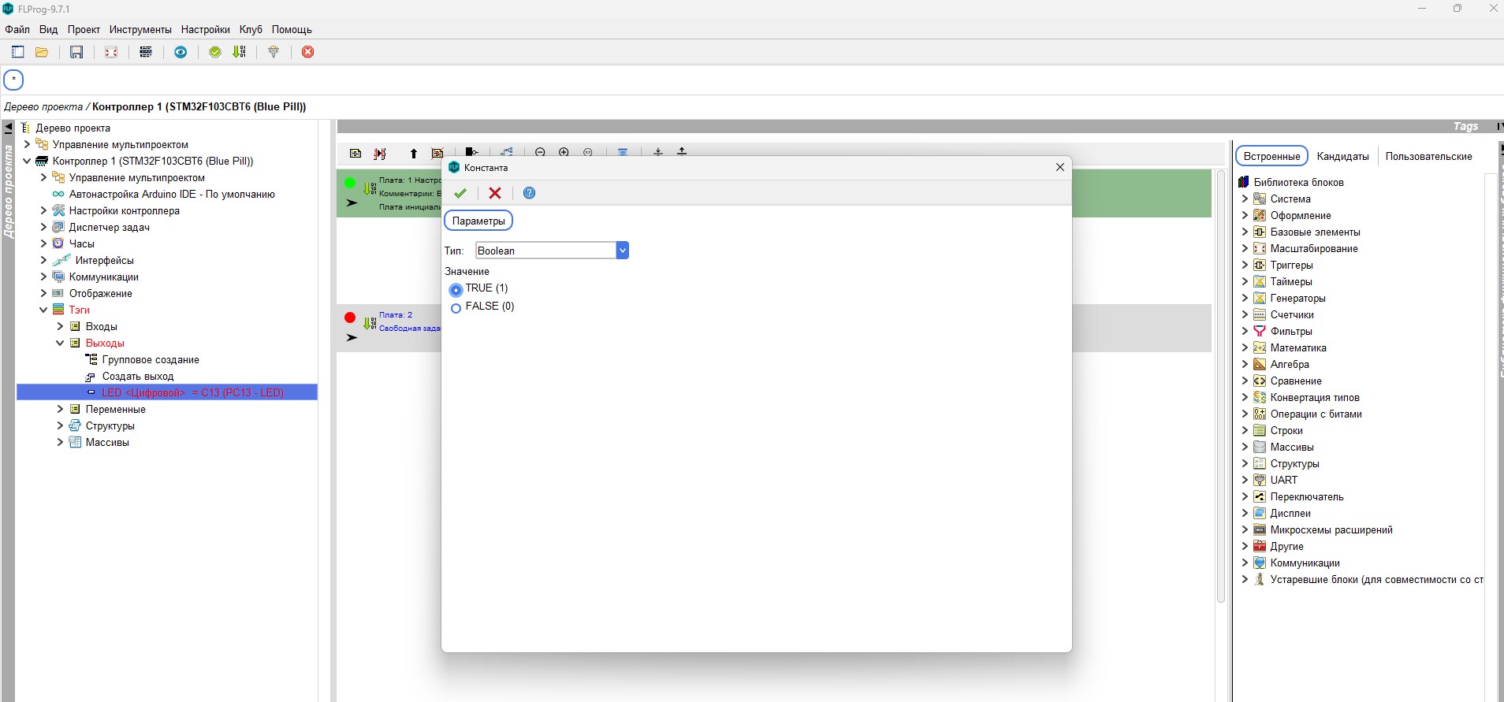
Task: Click the open project folder icon
Action: coord(42,52)
